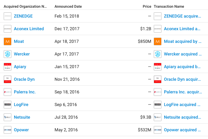
Task: Open the 'ZENEDGE acquired' transaction link
Action: pos(182,16)
